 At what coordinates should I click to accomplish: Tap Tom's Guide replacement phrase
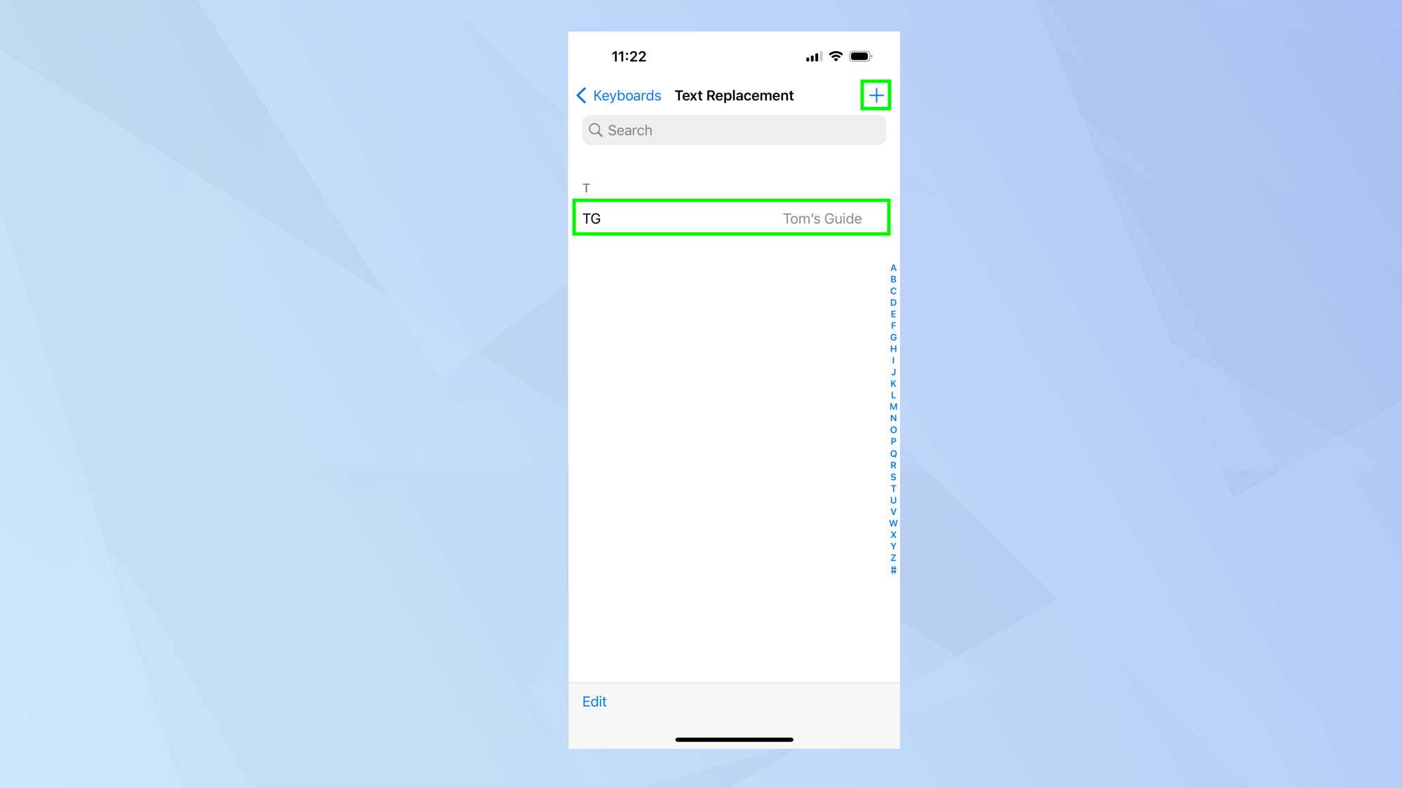[823, 219]
